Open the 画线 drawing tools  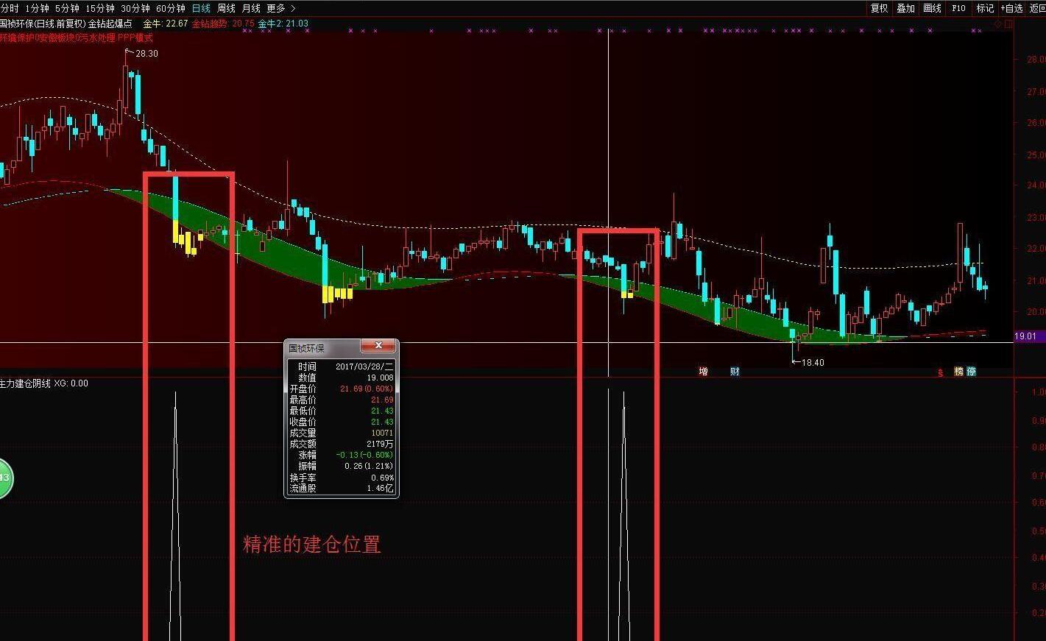[932, 8]
